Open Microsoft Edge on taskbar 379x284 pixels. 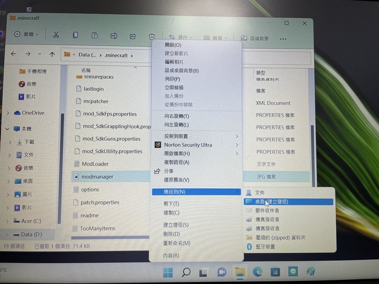257,272
